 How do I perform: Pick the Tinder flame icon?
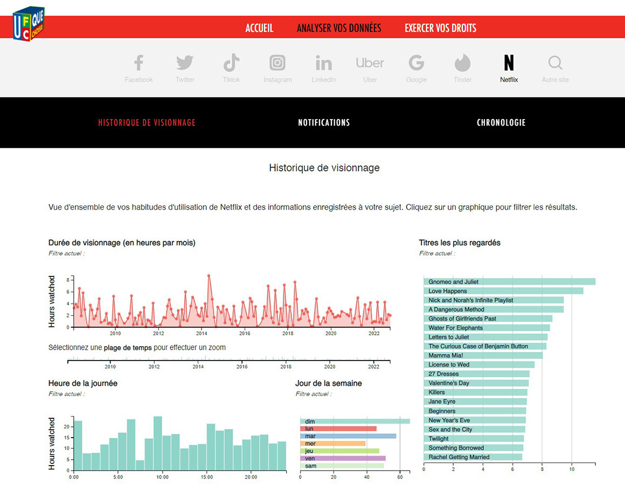point(462,63)
